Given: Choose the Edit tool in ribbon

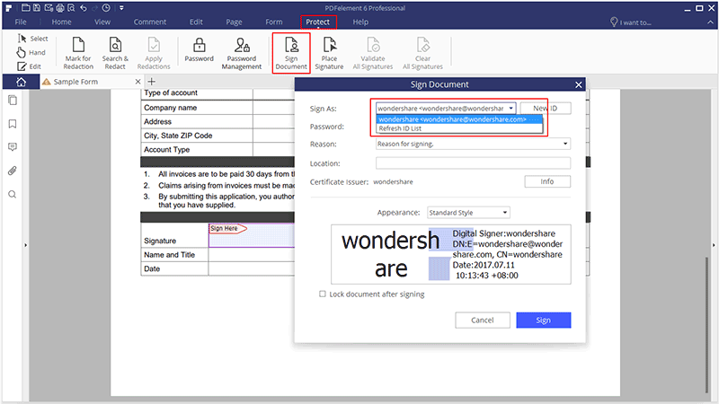Looking at the screenshot, I should click(29, 66).
